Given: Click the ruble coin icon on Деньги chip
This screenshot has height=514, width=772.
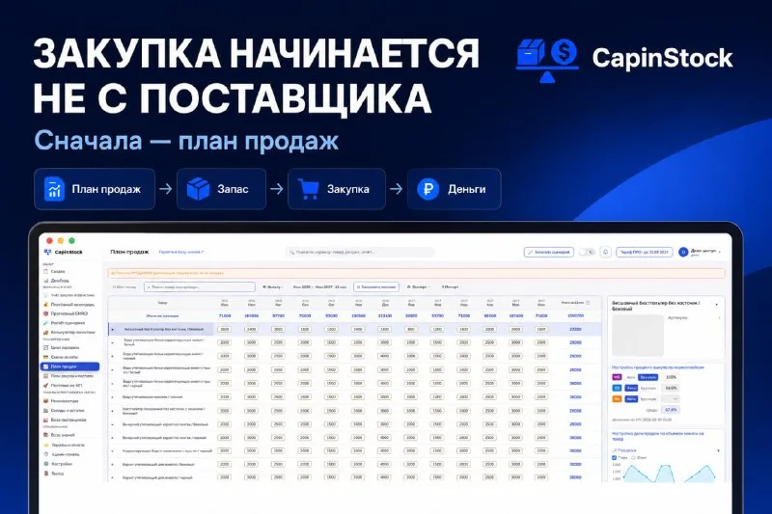Looking at the screenshot, I should pos(427,189).
